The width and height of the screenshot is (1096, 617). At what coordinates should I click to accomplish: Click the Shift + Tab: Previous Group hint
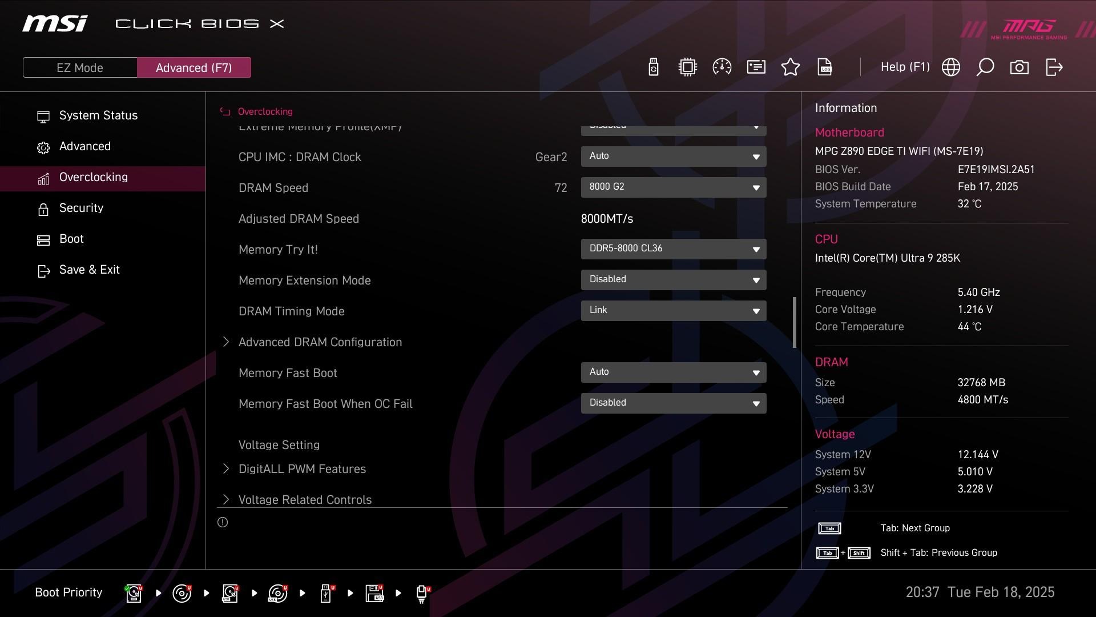[939, 552]
